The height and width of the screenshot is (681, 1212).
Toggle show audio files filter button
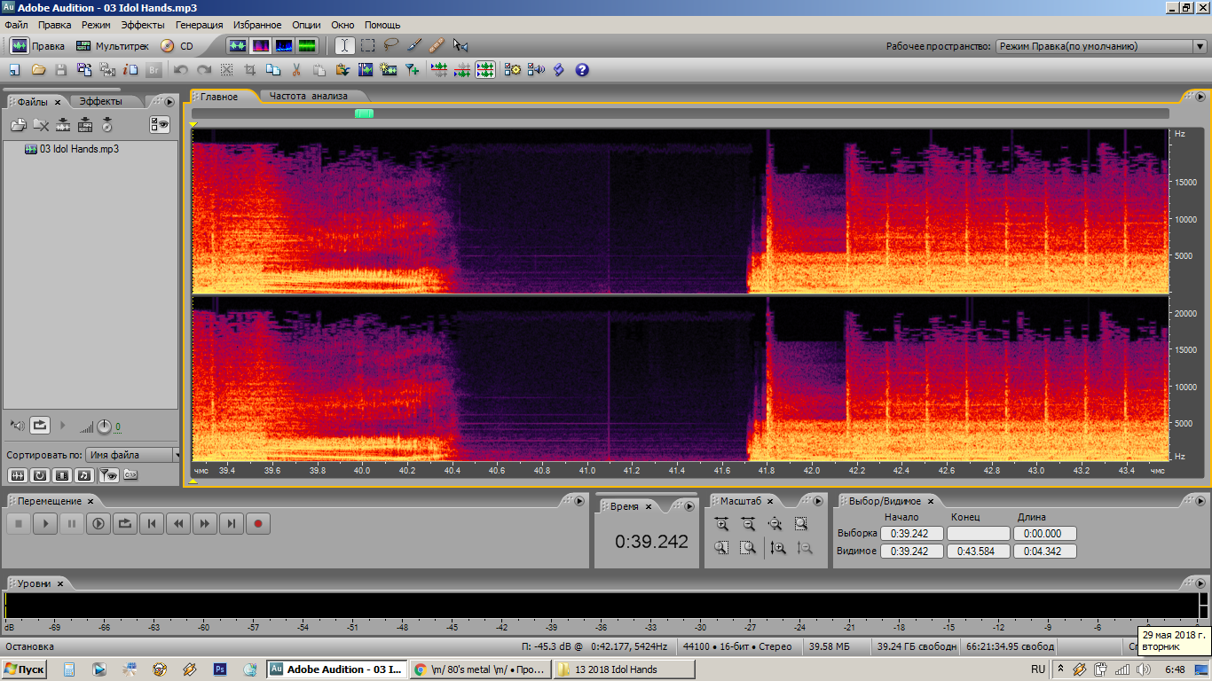coord(18,475)
